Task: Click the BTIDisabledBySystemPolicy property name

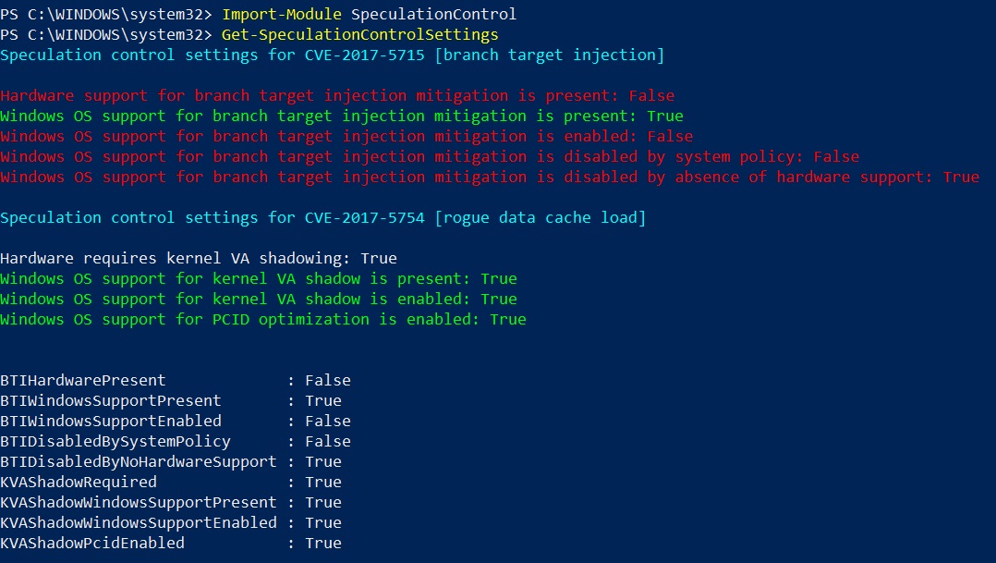Action: (x=115, y=442)
